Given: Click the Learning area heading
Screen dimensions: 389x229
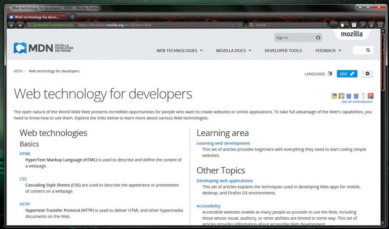Looking at the screenshot, I should point(222,133).
